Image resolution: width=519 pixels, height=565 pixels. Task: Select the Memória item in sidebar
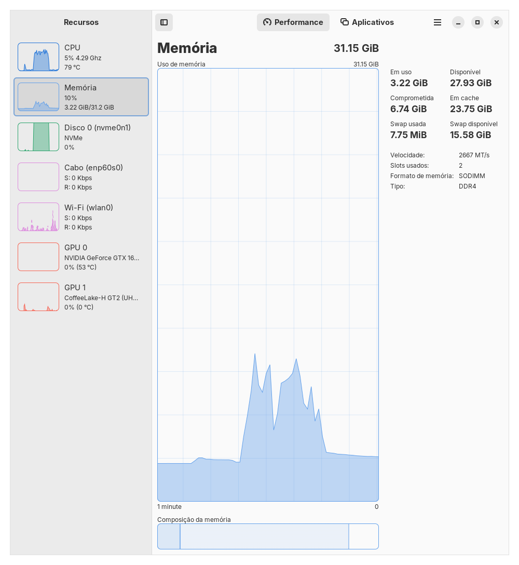[x=81, y=97]
